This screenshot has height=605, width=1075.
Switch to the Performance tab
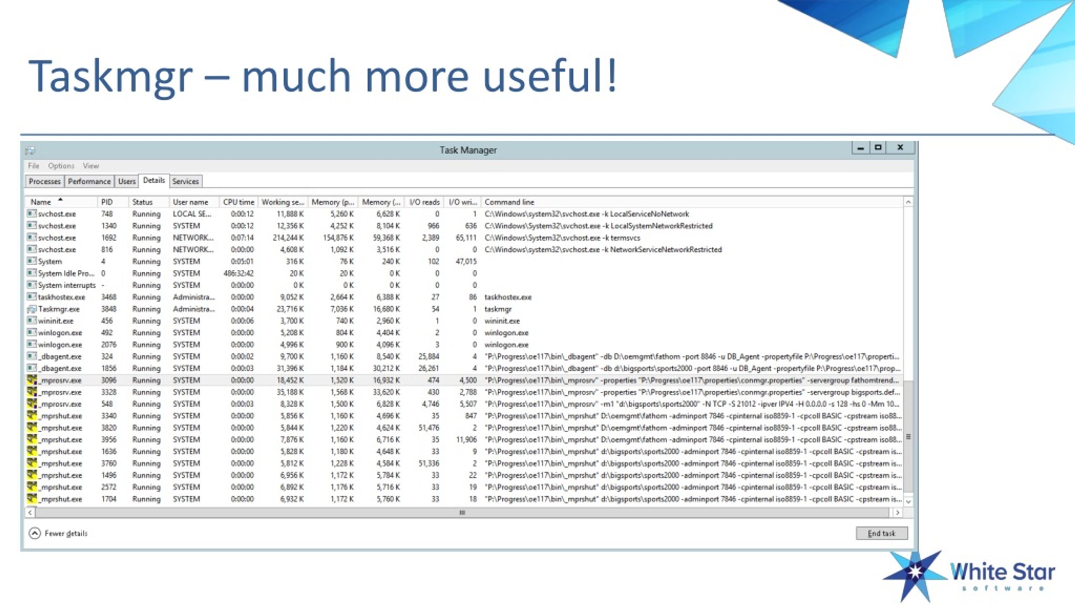coord(89,181)
